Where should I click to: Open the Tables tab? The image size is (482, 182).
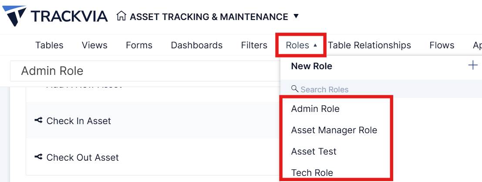49,45
